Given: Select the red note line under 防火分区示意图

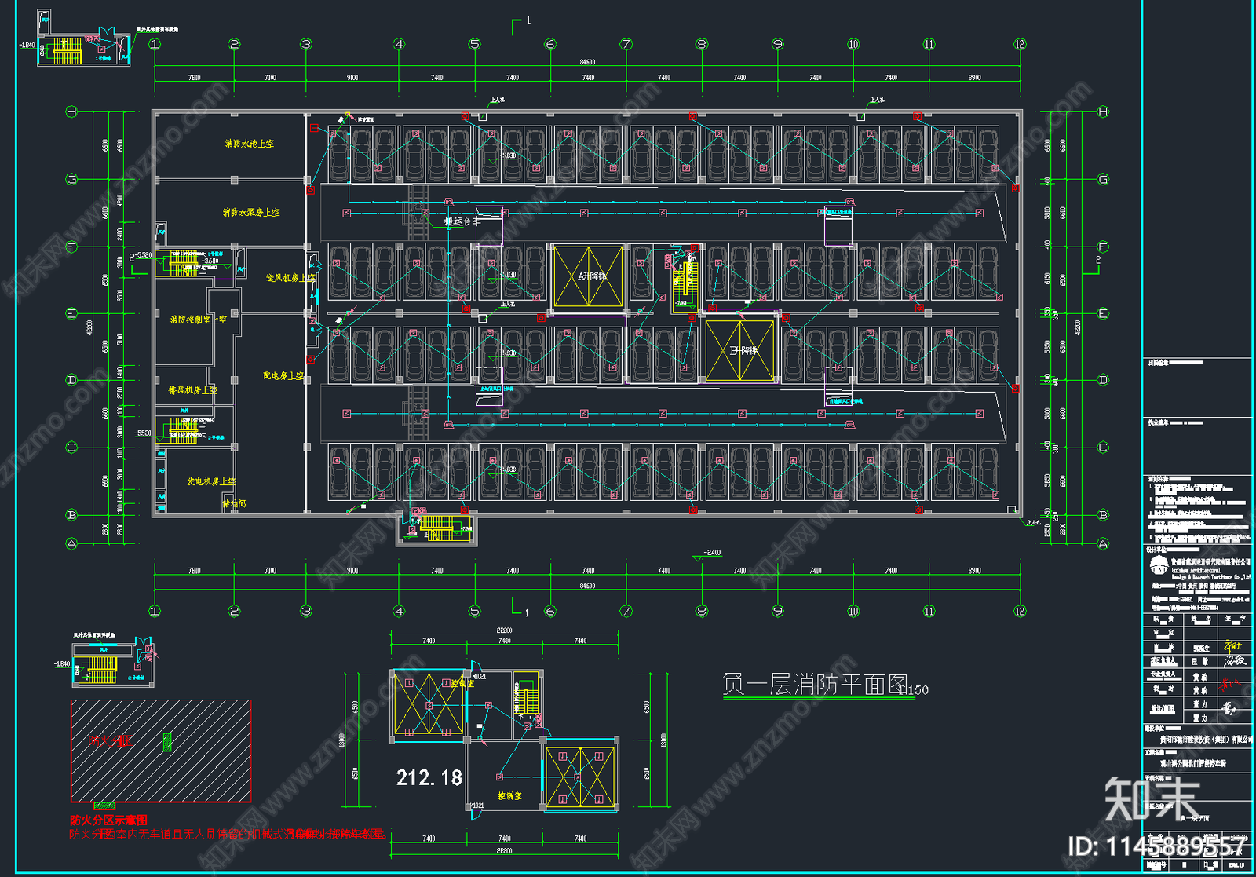Looking at the screenshot, I should point(227,835).
